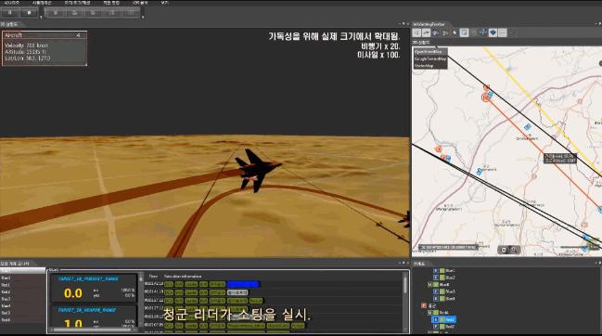This screenshot has width=602, height=336.
Task: Expand the second toolbar overflow arrow
Action: coord(143,18)
